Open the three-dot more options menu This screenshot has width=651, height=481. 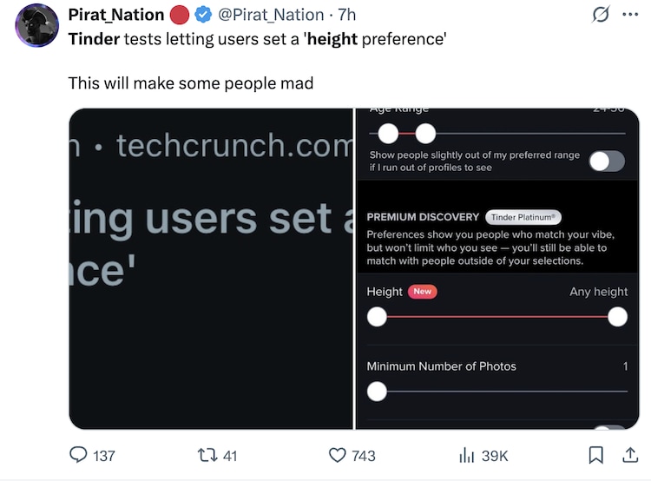click(630, 15)
